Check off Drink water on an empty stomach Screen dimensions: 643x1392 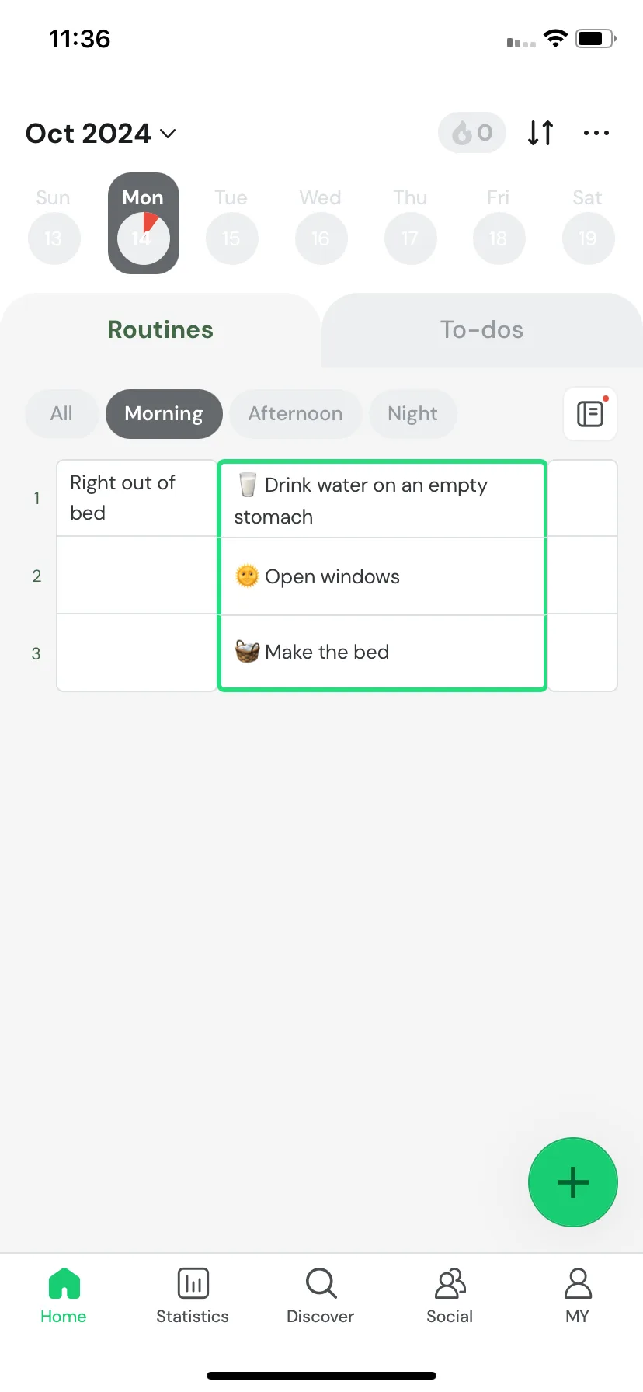tap(382, 499)
